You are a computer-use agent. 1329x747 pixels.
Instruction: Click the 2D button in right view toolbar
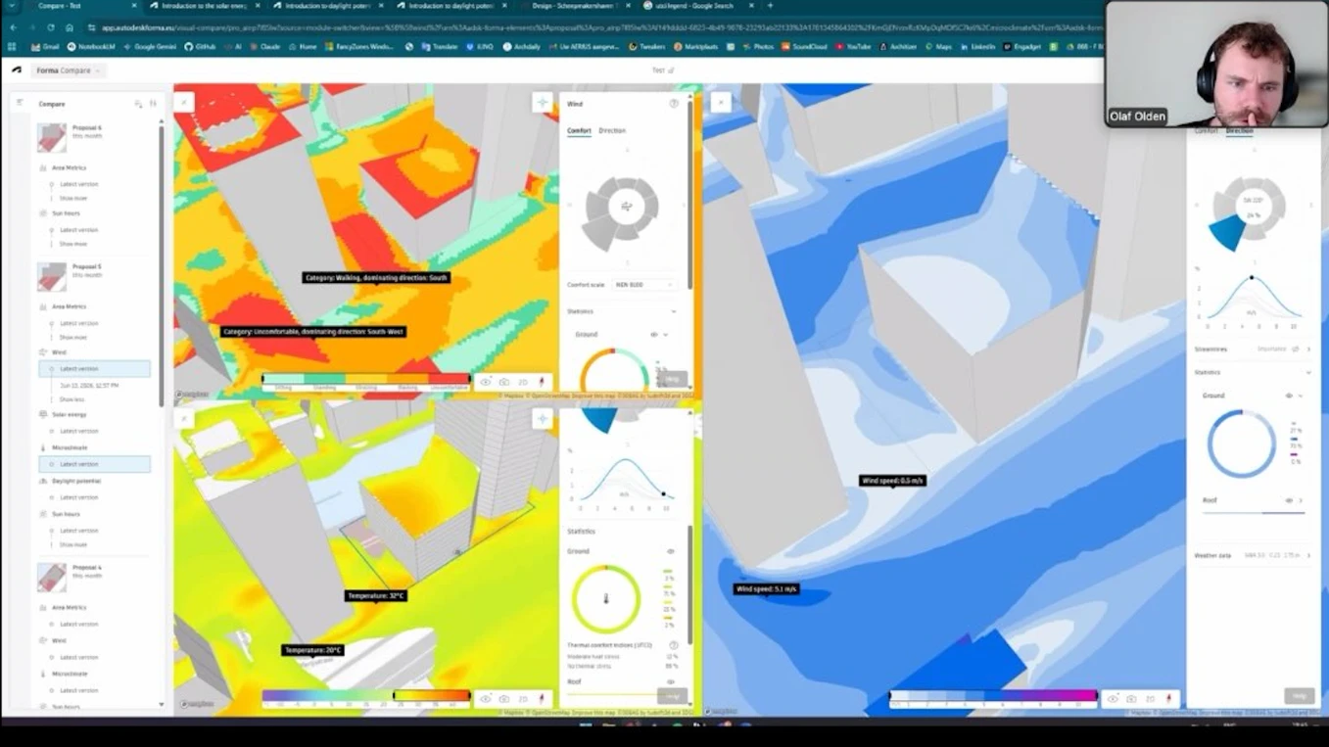1150,699
